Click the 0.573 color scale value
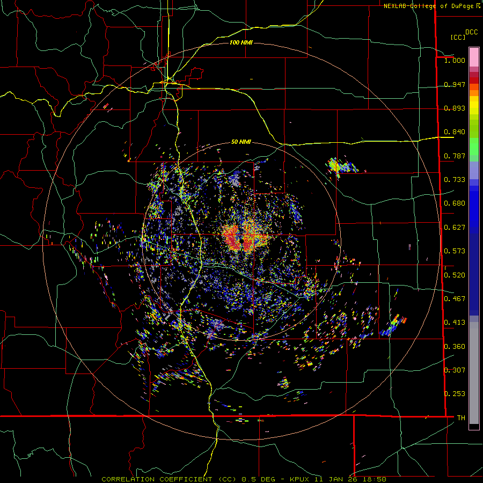483x483 pixels. pyautogui.click(x=455, y=251)
